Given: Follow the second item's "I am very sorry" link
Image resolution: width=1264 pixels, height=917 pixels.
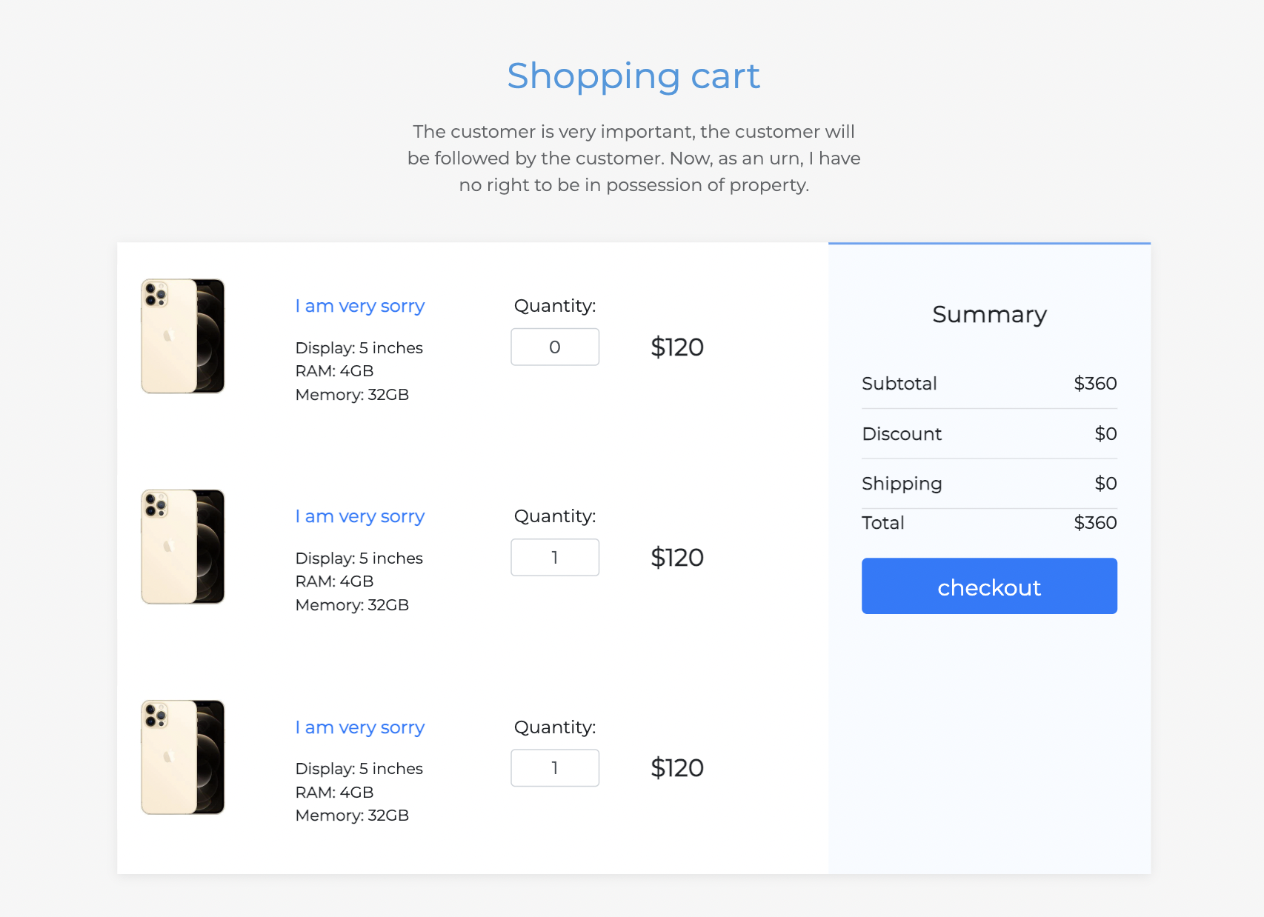Looking at the screenshot, I should (359, 516).
